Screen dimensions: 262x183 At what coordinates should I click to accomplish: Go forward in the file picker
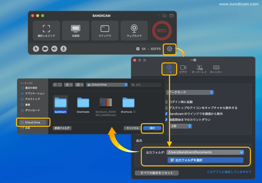pyautogui.click(x=60, y=85)
